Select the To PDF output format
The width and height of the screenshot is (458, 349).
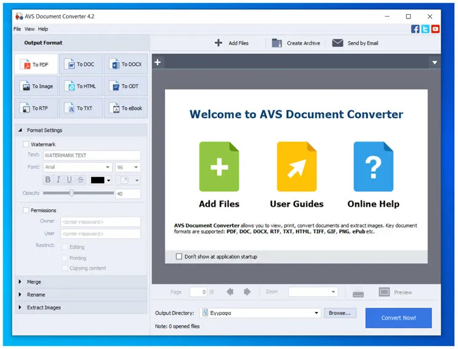point(36,64)
